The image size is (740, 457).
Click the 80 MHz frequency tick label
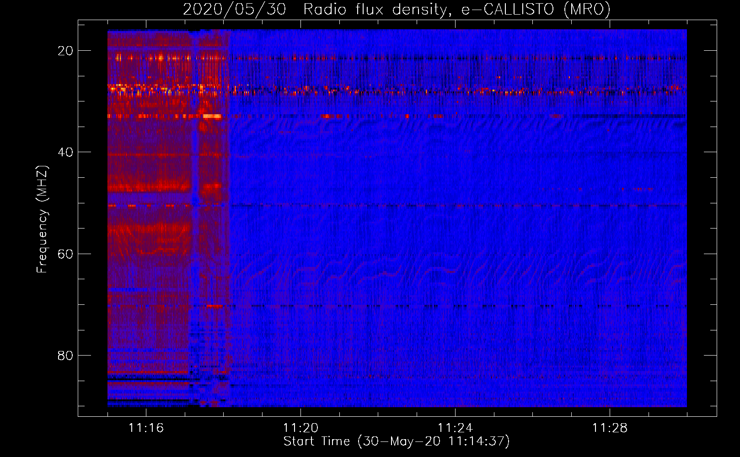[x=65, y=356]
